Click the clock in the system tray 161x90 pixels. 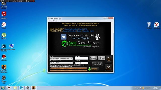[155, 88]
